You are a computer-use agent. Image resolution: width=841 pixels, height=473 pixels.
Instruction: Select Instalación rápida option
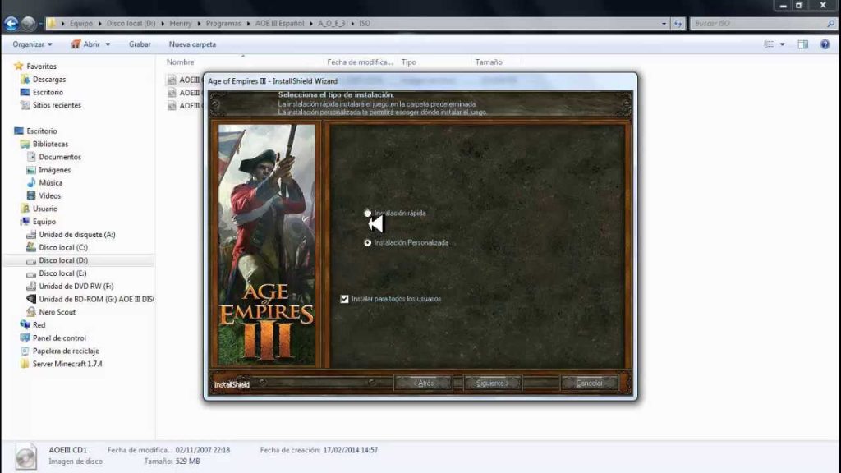[368, 213]
